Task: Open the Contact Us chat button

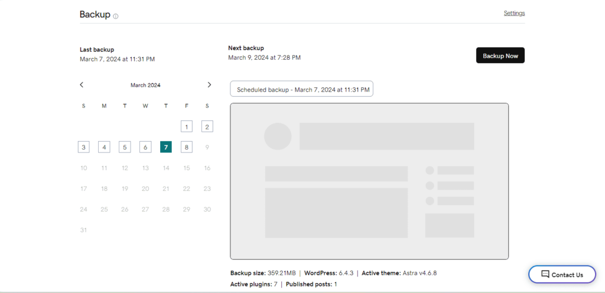Action: click(562, 275)
